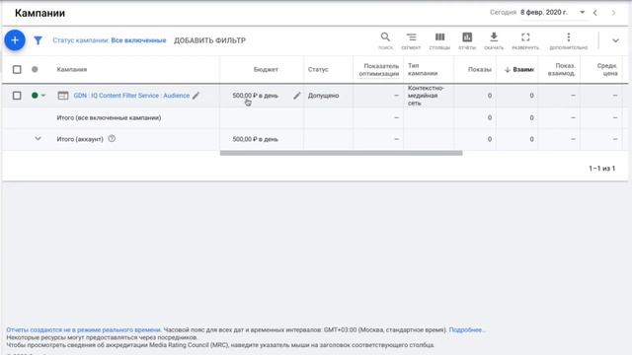Screen dimensions: 632x355
Task: Open the date range dropdown arrow
Action: (x=582, y=13)
